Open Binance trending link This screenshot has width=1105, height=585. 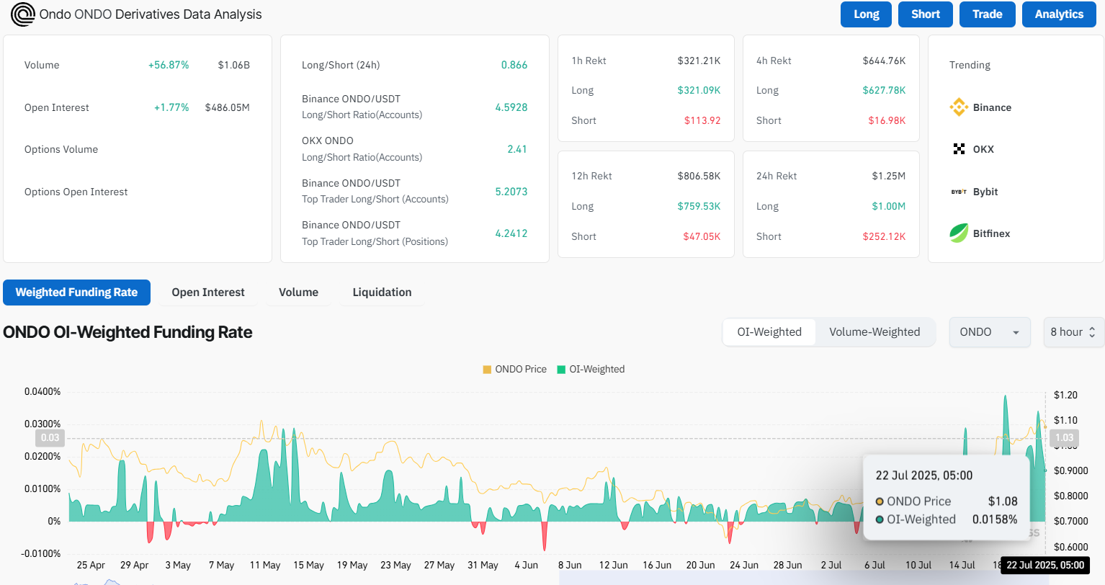coord(992,107)
